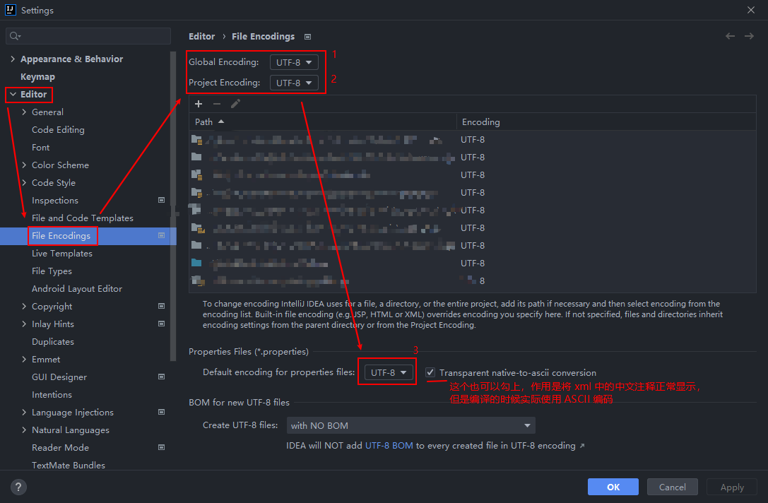Image resolution: width=768 pixels, height=503 pixels.
Task: Click the Cancel button
Action: [x=673, y=487]
